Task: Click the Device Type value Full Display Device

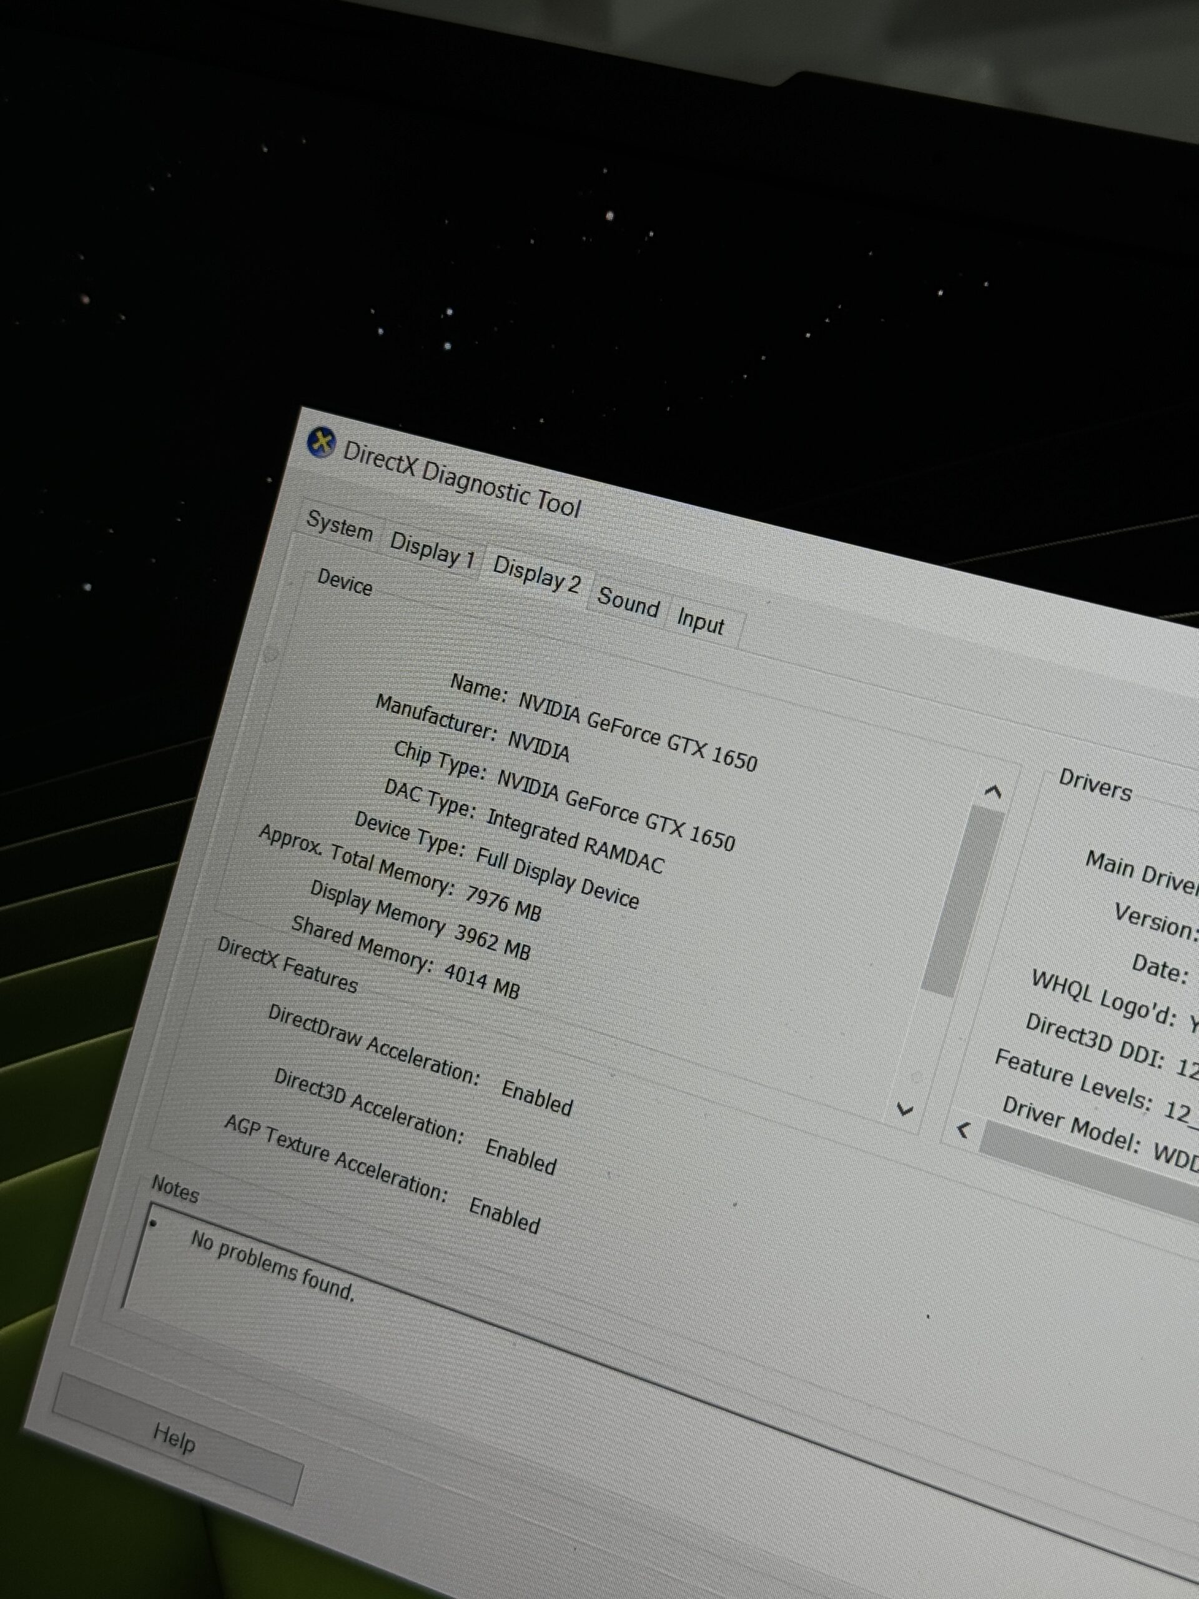Action: point(557,878)
